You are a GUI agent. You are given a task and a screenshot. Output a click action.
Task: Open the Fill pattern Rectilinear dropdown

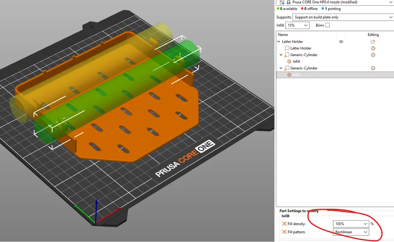351,232
